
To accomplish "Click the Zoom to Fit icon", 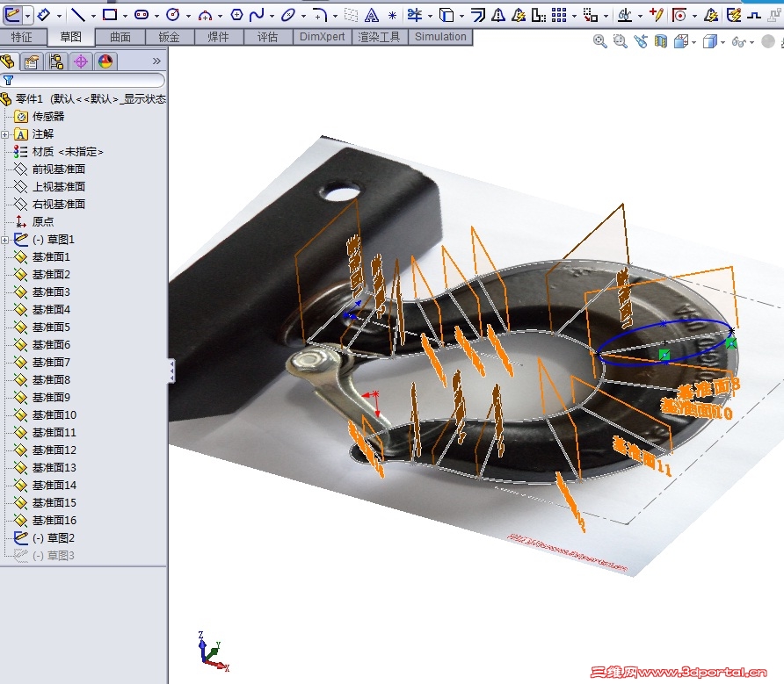I will point(600,41).
